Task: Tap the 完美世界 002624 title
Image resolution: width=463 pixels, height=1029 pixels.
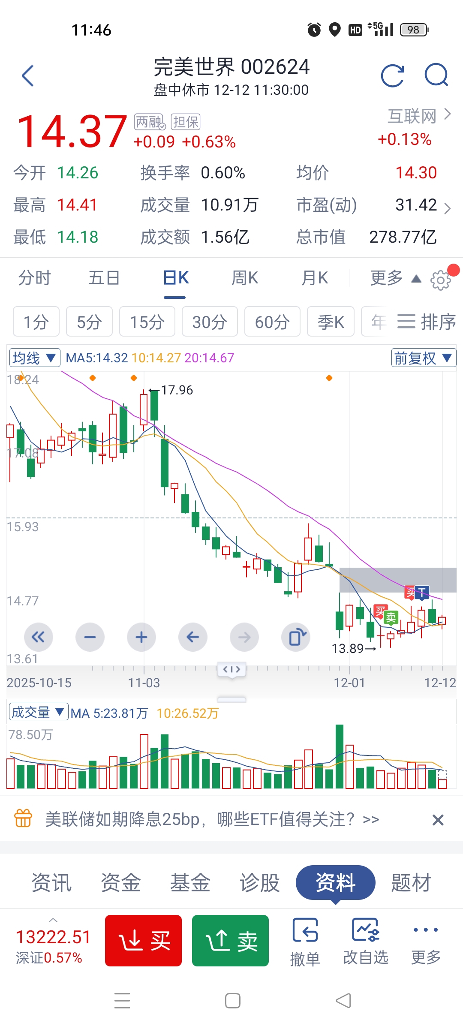Action: point(231,67)
